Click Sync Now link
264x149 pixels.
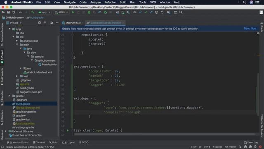[250, 29]
